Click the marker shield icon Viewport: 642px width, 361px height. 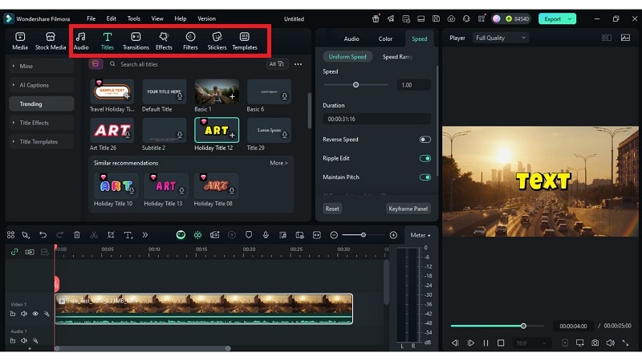(249, 235)
